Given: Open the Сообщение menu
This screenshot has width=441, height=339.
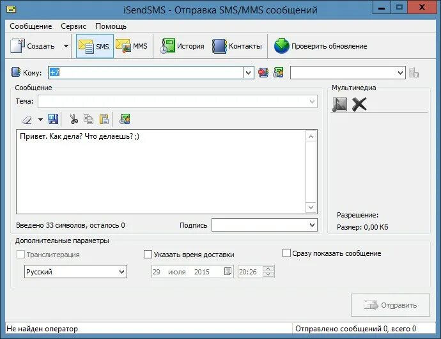Looking at the screenshot, I should coord(31,26).
